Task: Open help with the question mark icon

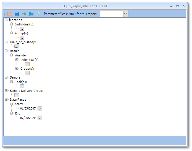Action: 38,14
